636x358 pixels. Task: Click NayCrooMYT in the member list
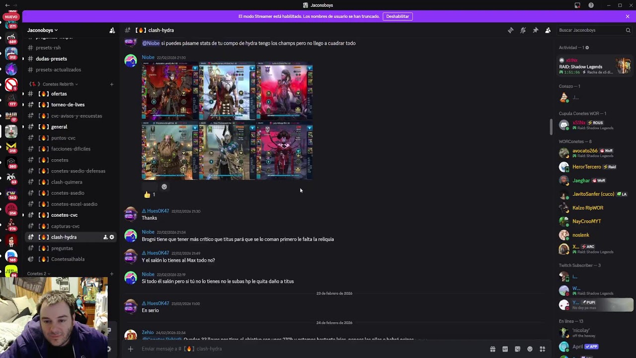point(595,221)
